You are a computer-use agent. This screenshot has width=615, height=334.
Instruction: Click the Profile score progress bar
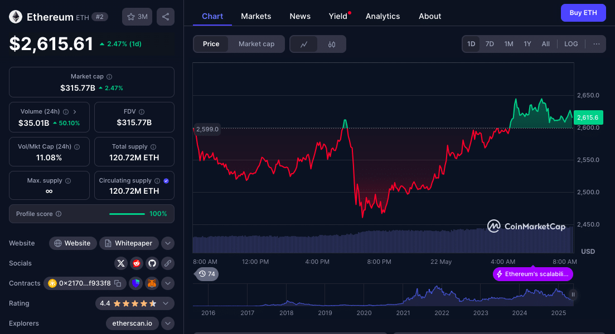[x=127, y=214]
